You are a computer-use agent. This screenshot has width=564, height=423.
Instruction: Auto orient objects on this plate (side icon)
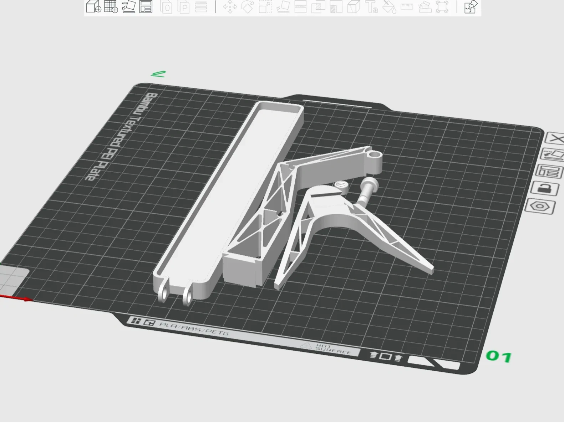pos(553,155)
